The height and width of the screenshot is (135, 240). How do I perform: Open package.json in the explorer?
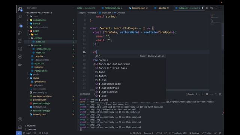tap(40, 100)
